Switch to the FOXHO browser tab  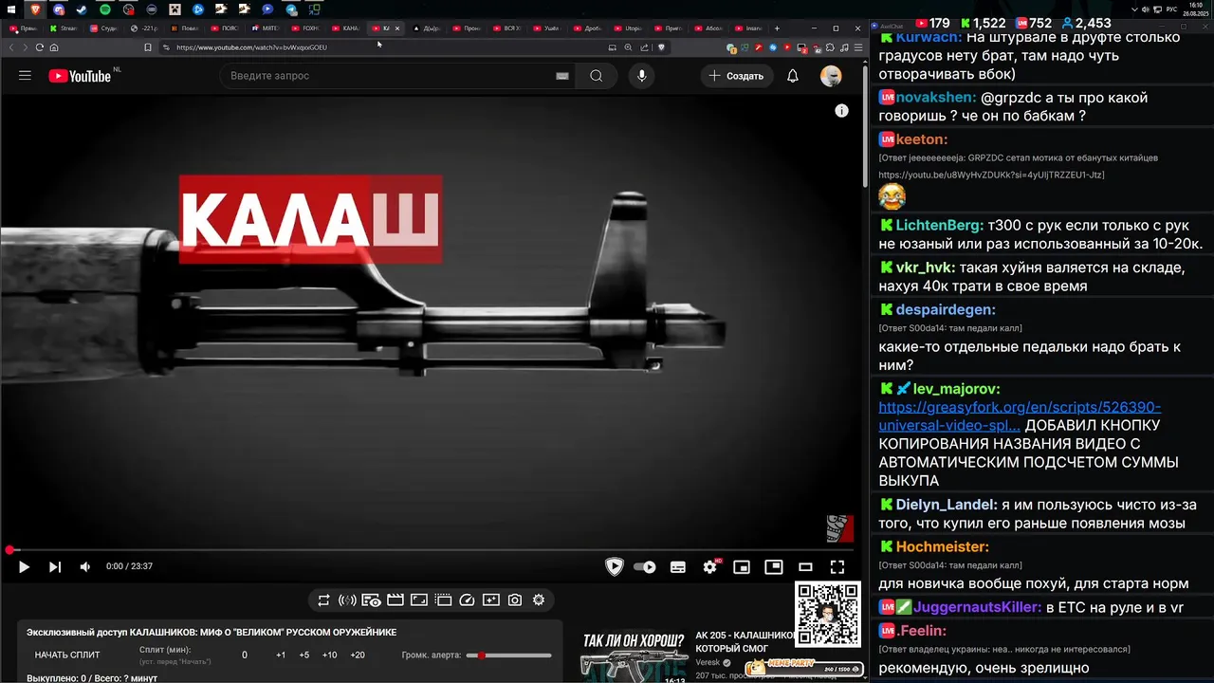click(305, 28)
